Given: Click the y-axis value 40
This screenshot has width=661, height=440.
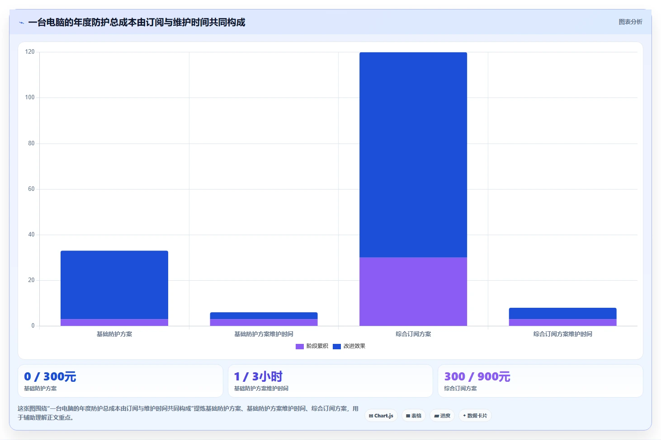Looking at the screenshot, I should [31, 235].
